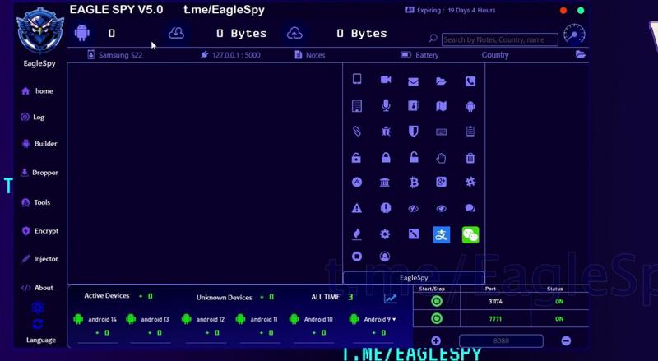The width and height of the screenshot is (658, 361).
Task: Click the folded map icon
Action: point(441,106)
